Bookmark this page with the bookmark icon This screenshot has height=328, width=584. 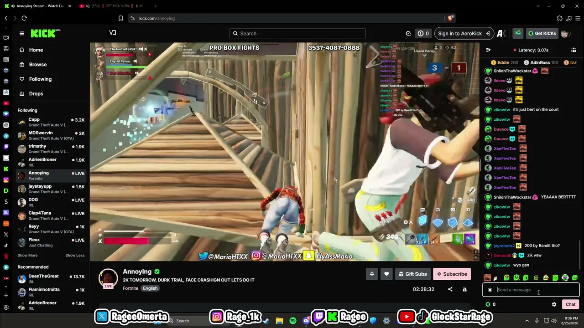(120, 18)
